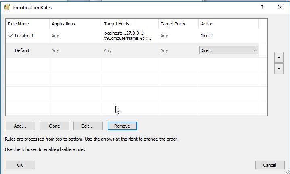Click the Add... button
This screenshot has width=290, height=174.
click(20, 126)
